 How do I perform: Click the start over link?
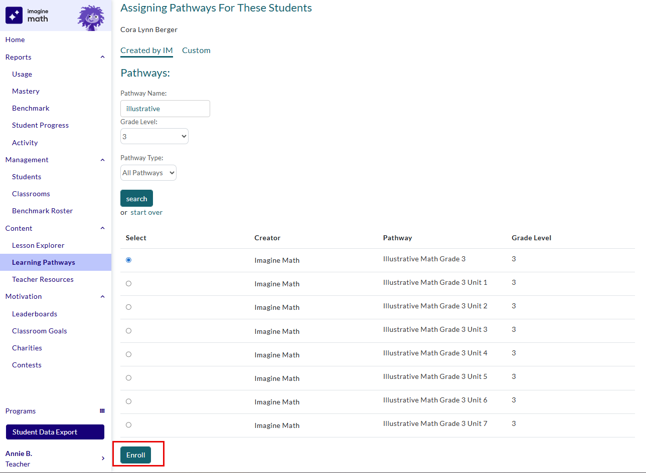pos(146,212)
